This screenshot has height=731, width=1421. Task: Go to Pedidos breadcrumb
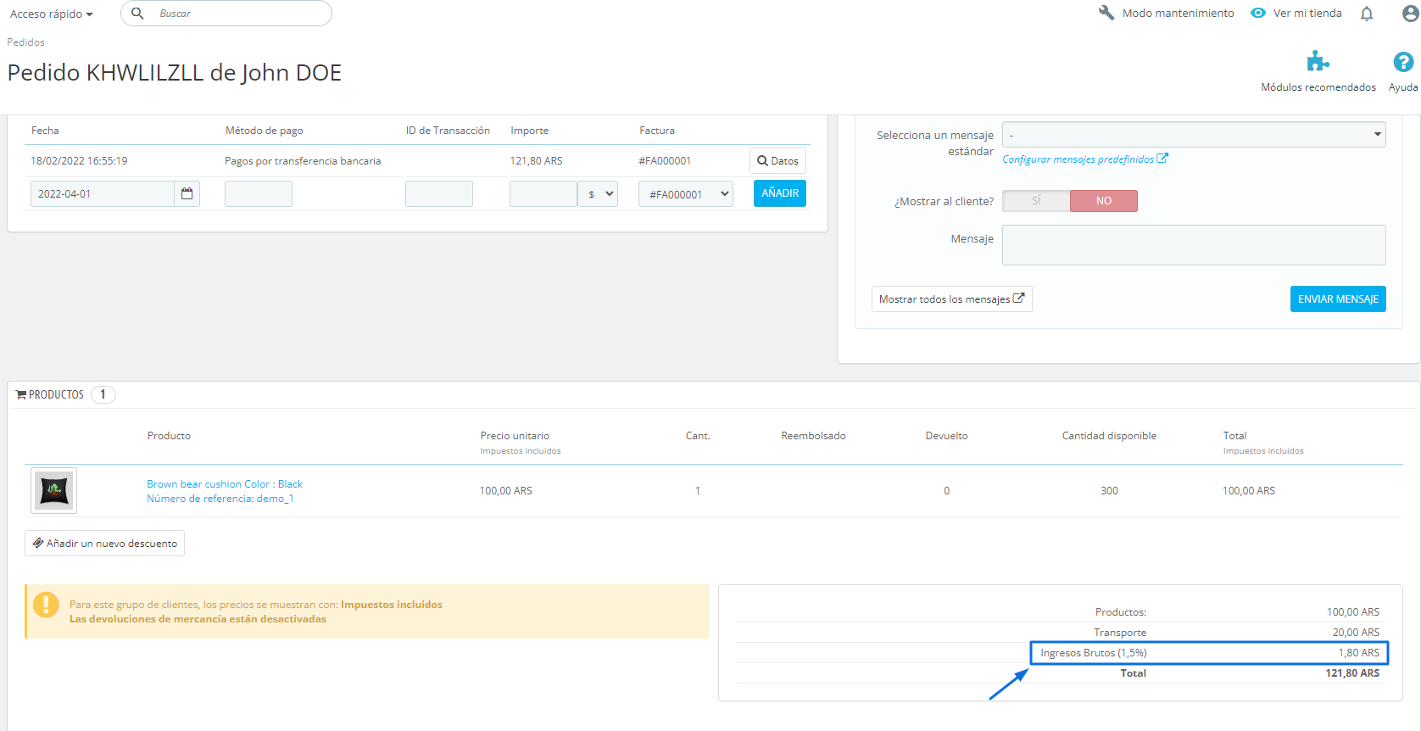(x=25, y=42)
